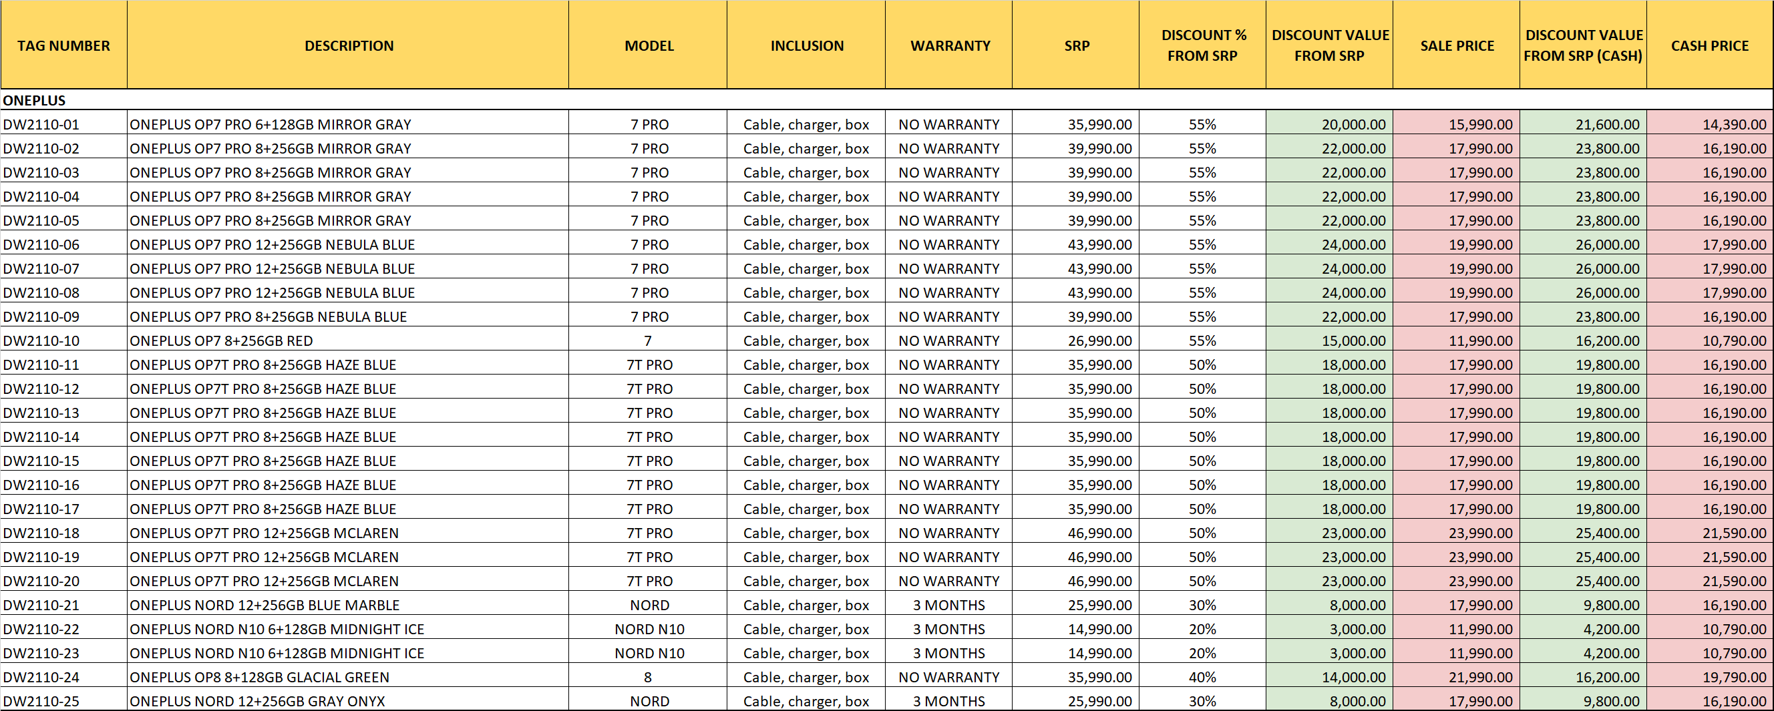Click 55% discount in row DW2110-07

click(x=1202, y=268)
